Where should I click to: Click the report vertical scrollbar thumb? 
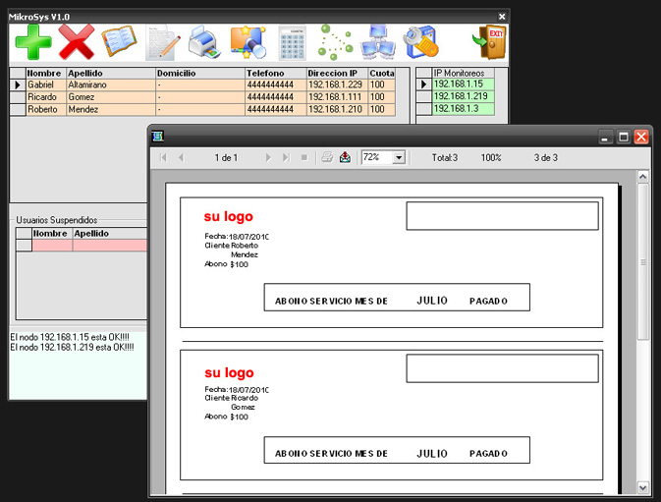[643, 261]
